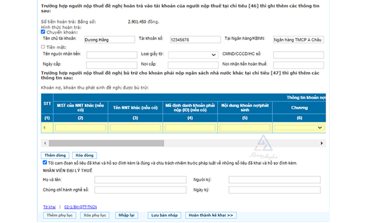
Task: Click Hoàn thành kê khai button
Action: pos(211,215)
